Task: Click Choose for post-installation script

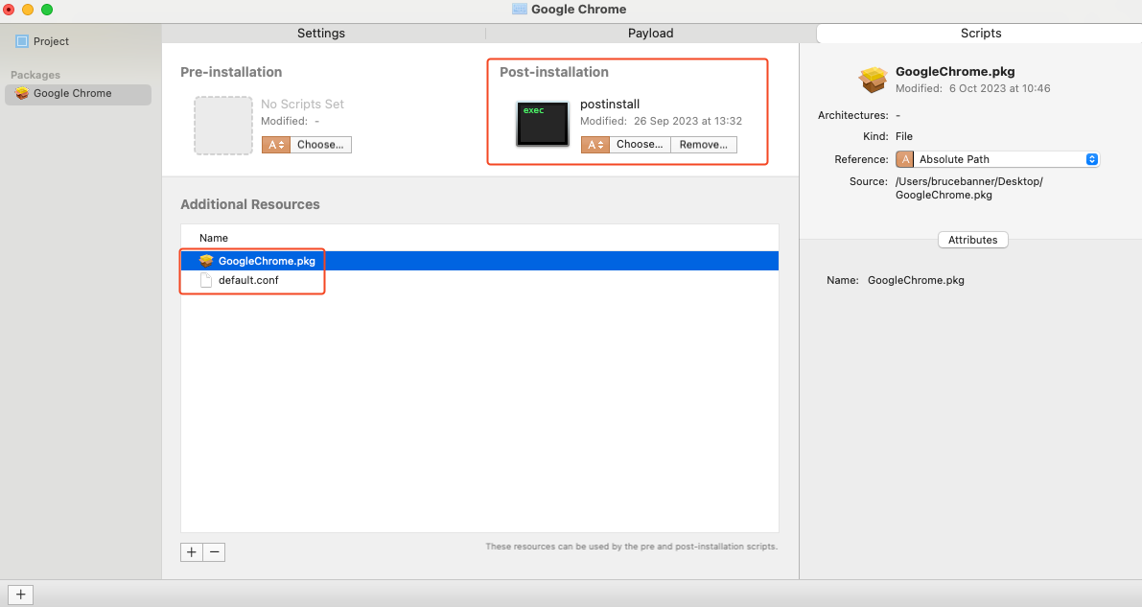Action: click(x=640, y=145)
